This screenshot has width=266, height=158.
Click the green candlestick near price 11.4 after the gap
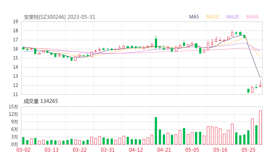[x=248, y=90]
